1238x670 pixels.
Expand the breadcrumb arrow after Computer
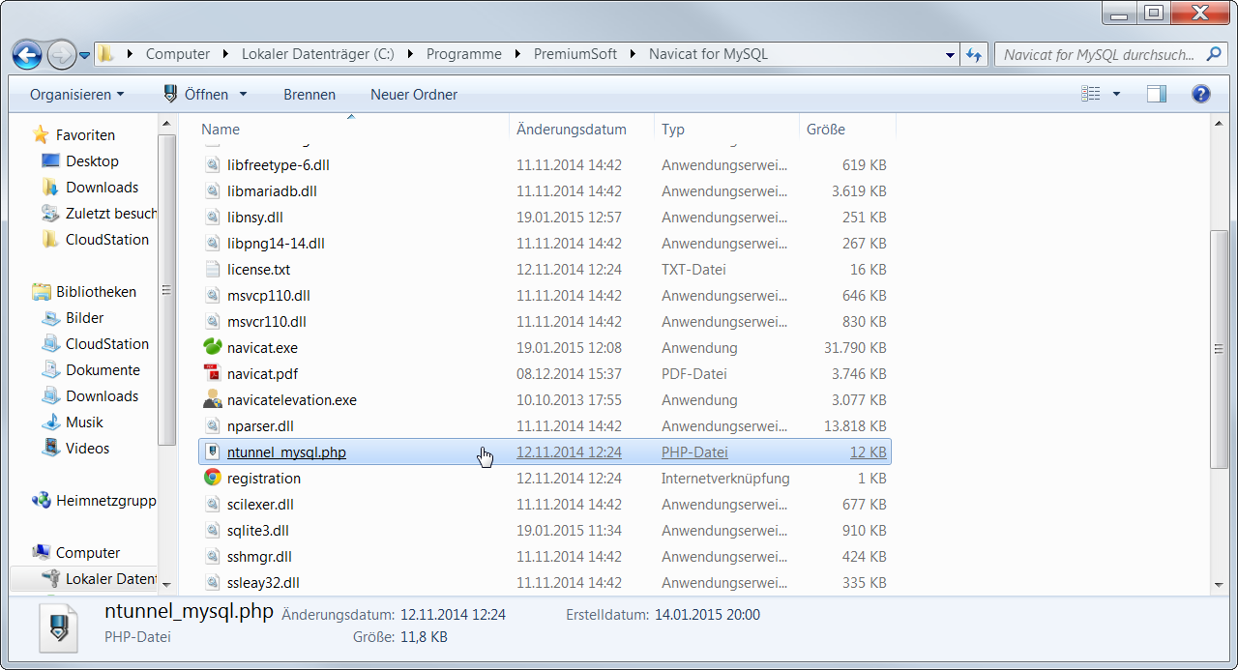[x=225, y=54]
